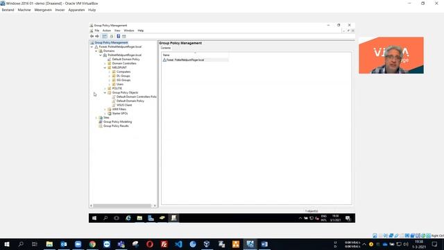Expand the WMI Filters node
This screenshot has width=444, height=250.
click(x=105, y=109)
